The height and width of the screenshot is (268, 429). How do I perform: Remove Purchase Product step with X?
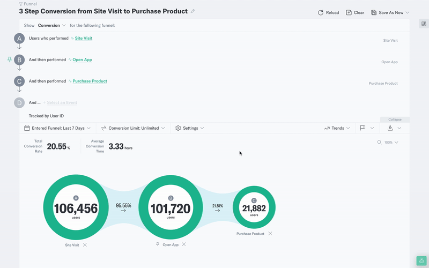[270, 234]
